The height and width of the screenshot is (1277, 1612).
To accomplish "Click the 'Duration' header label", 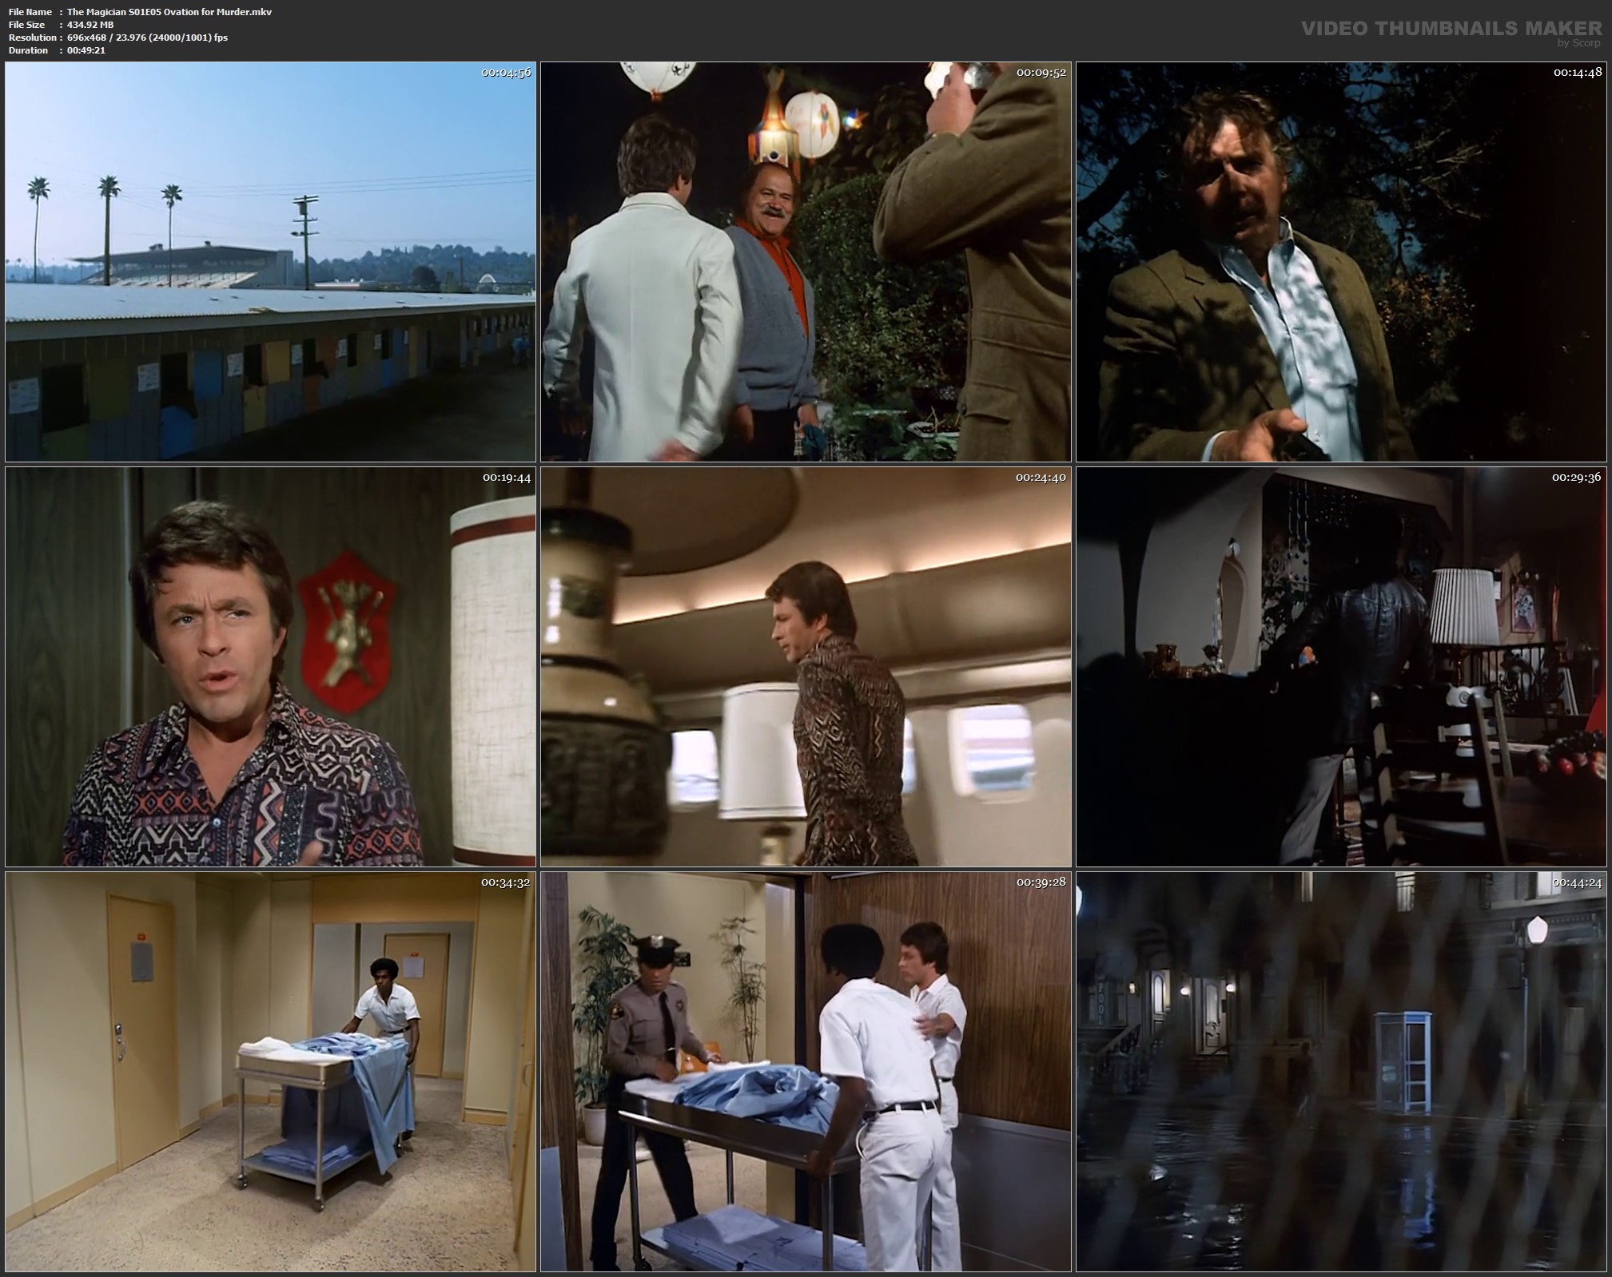I will (29, 50).
